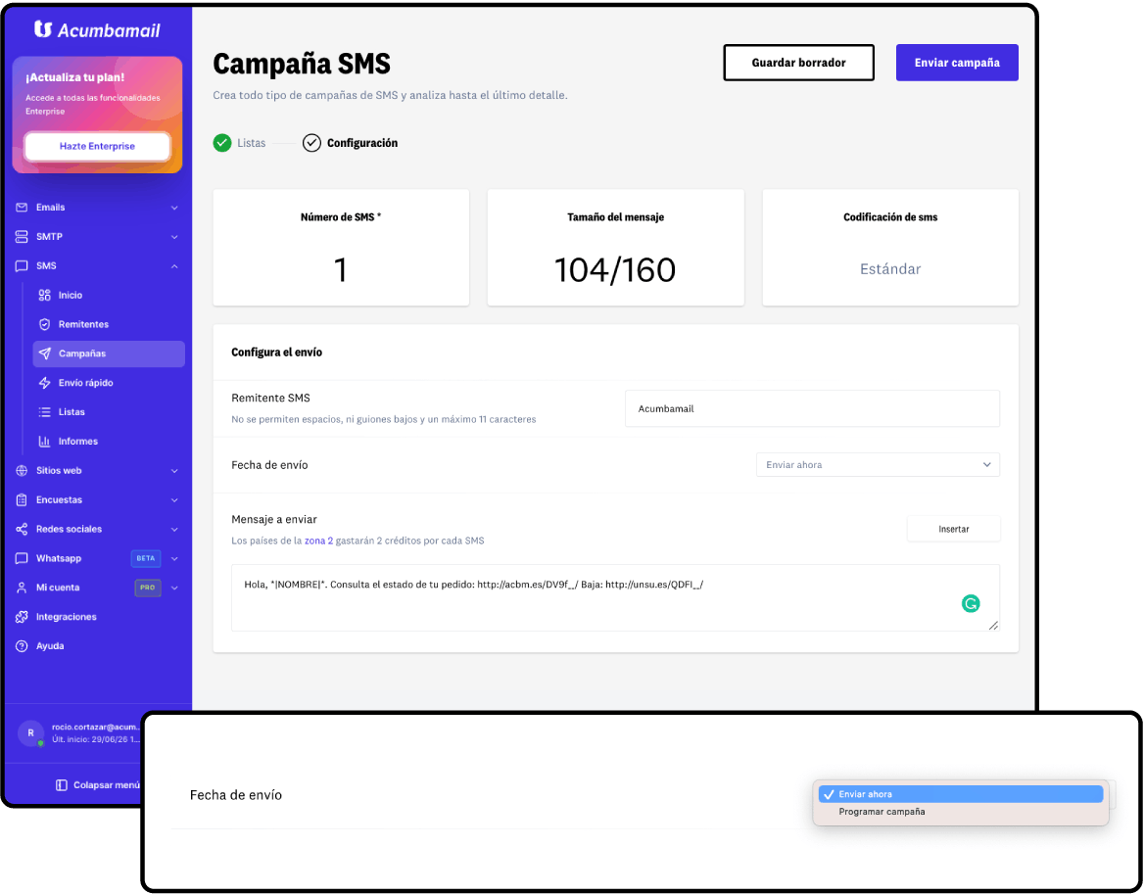Go back to Listas step
This screenshot has width=1144, height=894.
(x=251, y=143)
